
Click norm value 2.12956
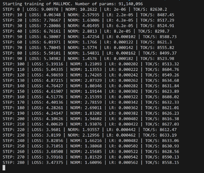point(91,135)
